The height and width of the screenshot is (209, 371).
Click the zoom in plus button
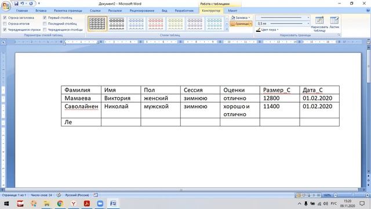[x=367, y=195]
